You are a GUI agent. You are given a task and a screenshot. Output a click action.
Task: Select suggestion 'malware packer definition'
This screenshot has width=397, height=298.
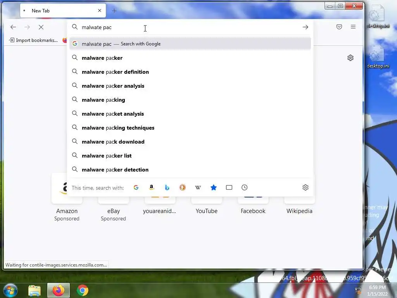pos(190,72)
